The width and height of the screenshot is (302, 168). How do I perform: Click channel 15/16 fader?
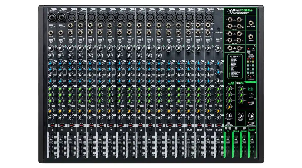[188, 139]
